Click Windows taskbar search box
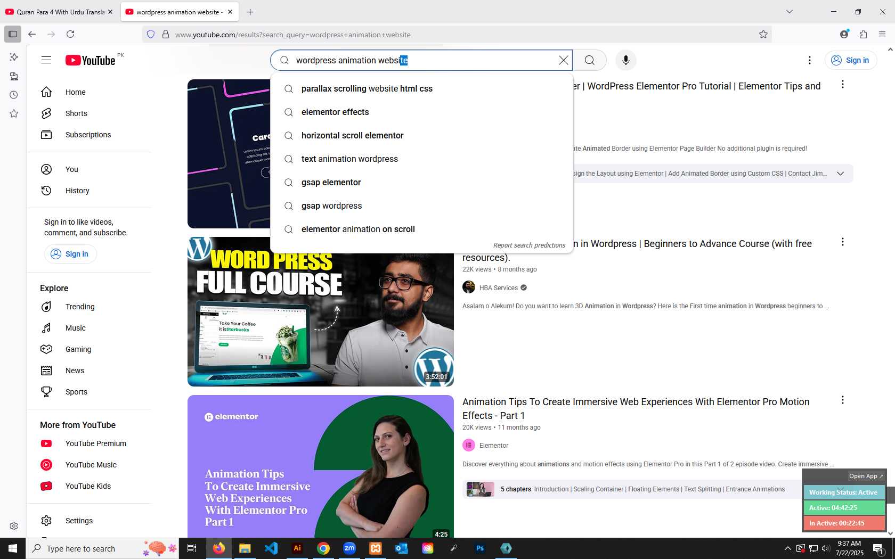Screen dimensions: 895x559 point(102,548)
